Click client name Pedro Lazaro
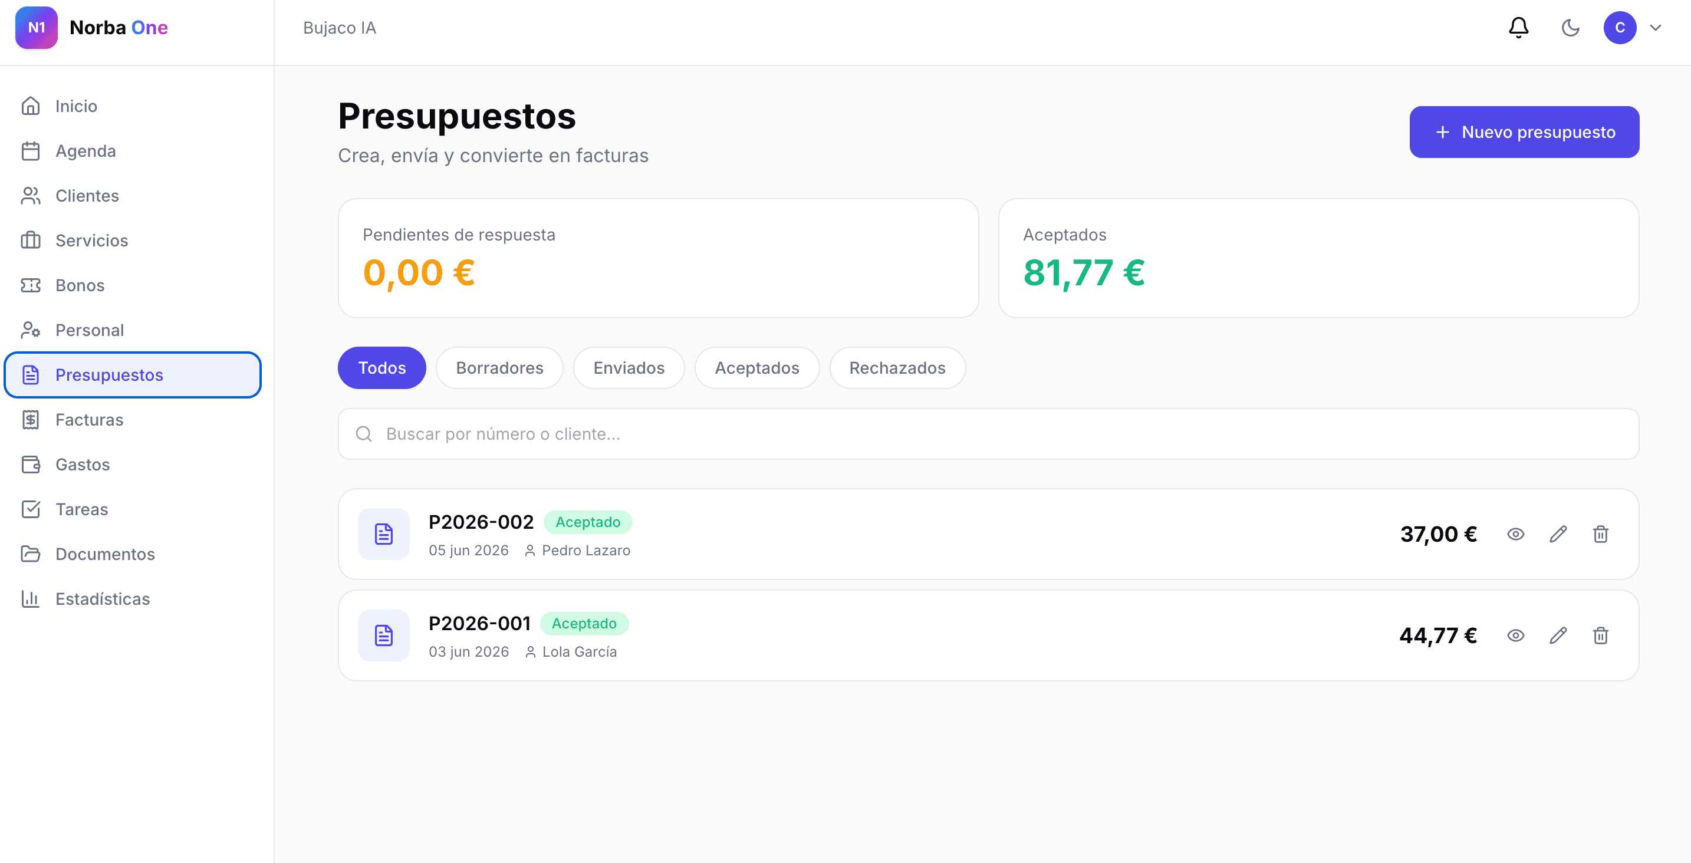 pyautogui.click(x=585, y=550)
